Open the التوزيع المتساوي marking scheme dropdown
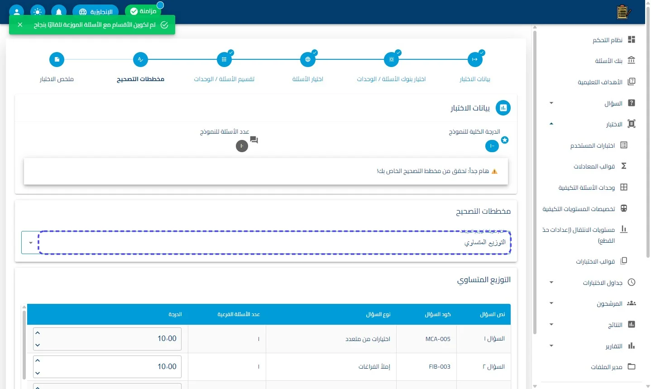Viewport: 651px width, 389px height. [266, 242]
